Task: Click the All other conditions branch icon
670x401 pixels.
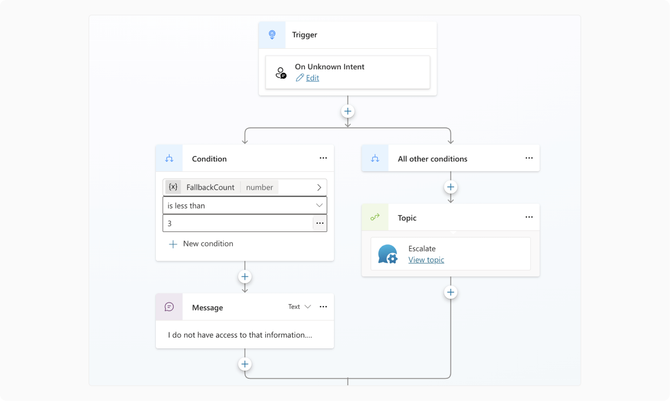Action: pyautogui.click(x=375, y=158)
